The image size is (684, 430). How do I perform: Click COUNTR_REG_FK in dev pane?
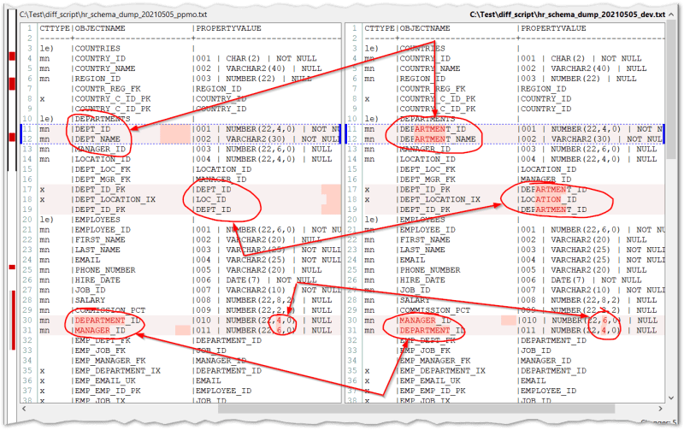(433, 89)
